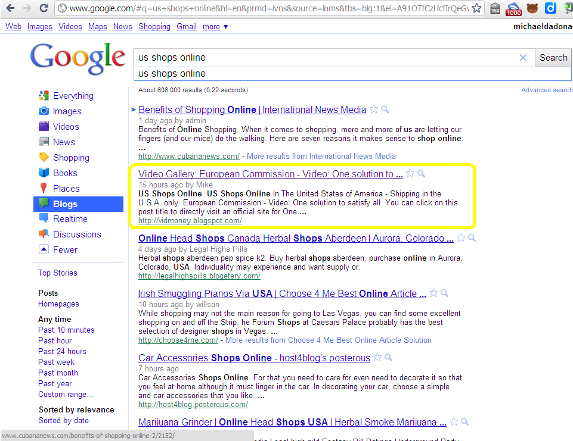Viewport: 573px width, 441px height.
Task: Filter results to Past year
Action: click(55, 384)
